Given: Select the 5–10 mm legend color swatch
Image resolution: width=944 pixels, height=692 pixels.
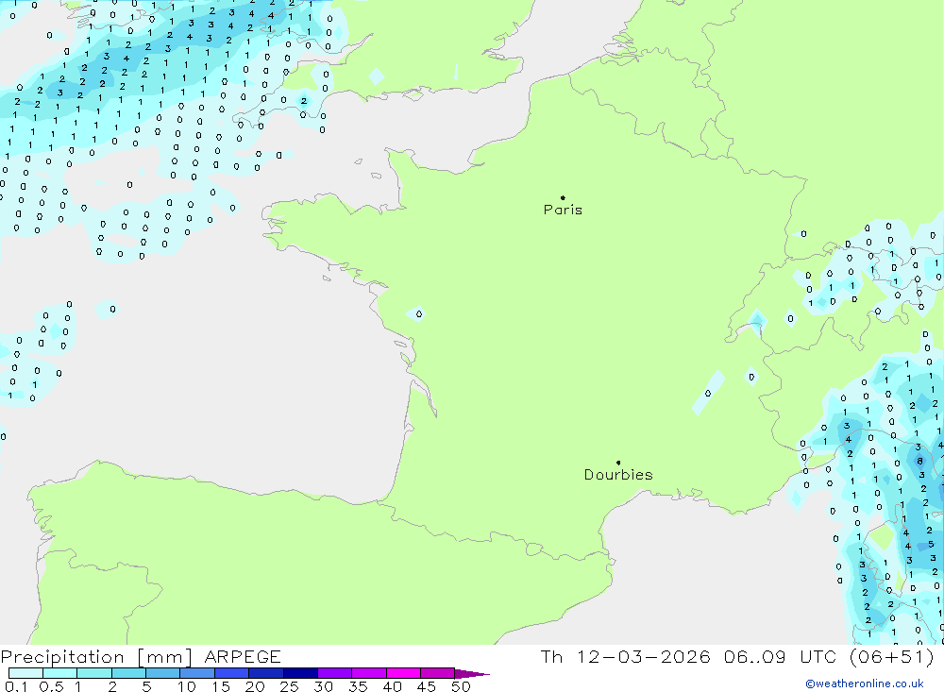Looking at the screenshot, I should tap(163, 673).
